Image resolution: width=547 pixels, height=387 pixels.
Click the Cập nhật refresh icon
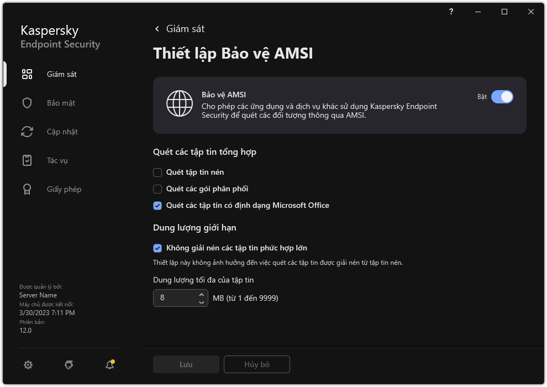coord(27,131)
